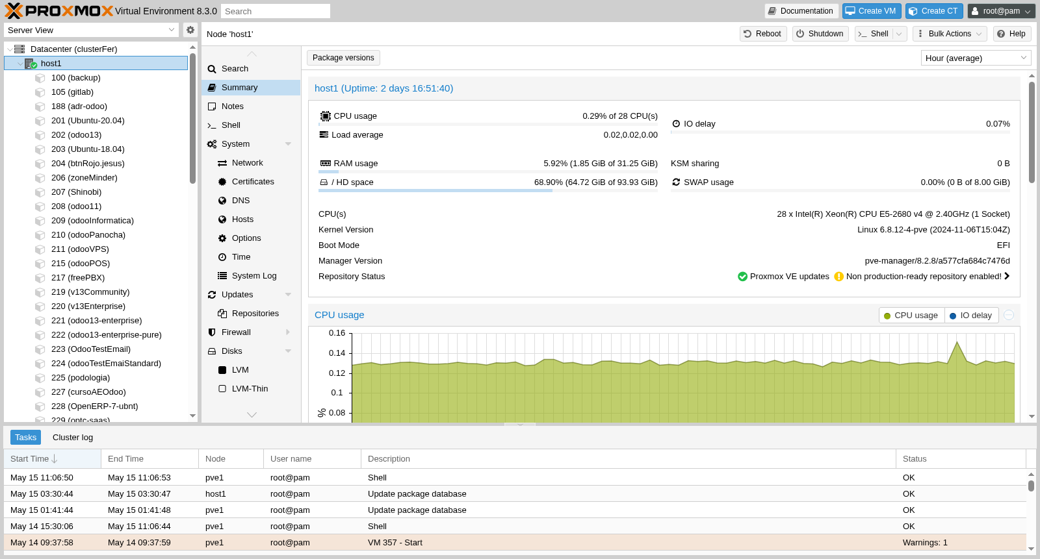This screenshot has width=1040, height=559.
Task: Toggle IO delay series in chart legend
Action: 971,316
